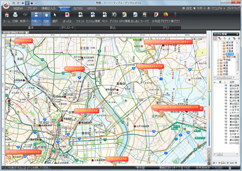This screenshot has height=171, width=242.
Task: Select the 東京都 葛飾区 付近 map tab
Action: click(x=13, y=33)
